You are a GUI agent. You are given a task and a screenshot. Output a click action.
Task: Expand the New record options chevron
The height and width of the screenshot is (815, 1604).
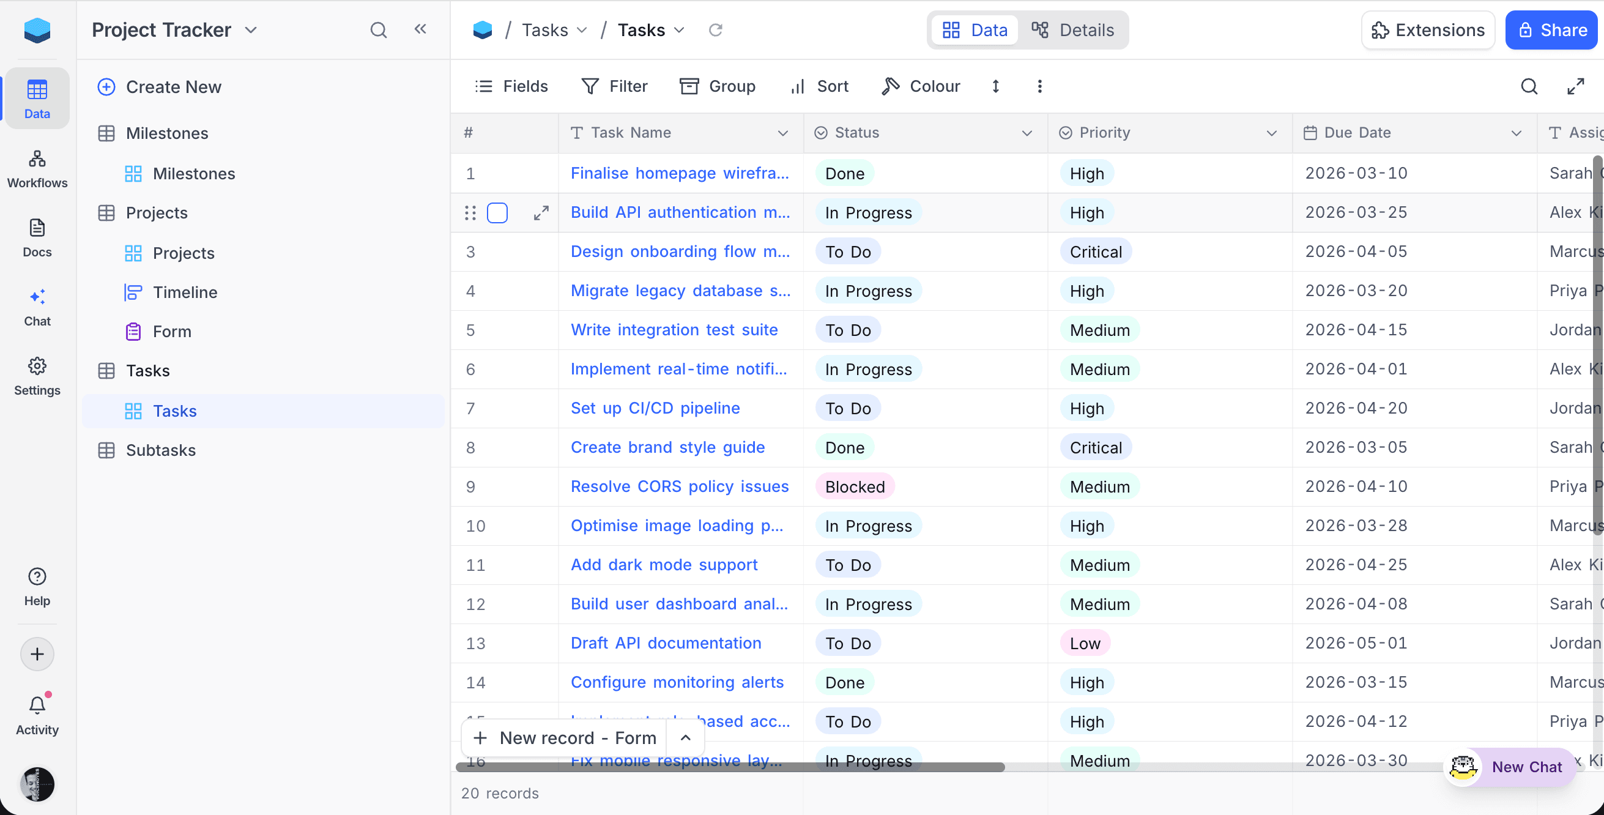point(686,738)
